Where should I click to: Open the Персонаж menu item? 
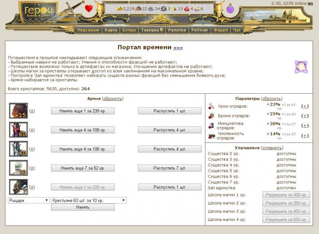(x=88, y=30)
